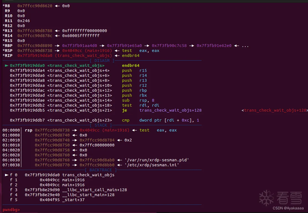Click the CSDN @Ayakaaaa watermark text
Viewport: 308px width, 213px height.
(x=288, y=208)
